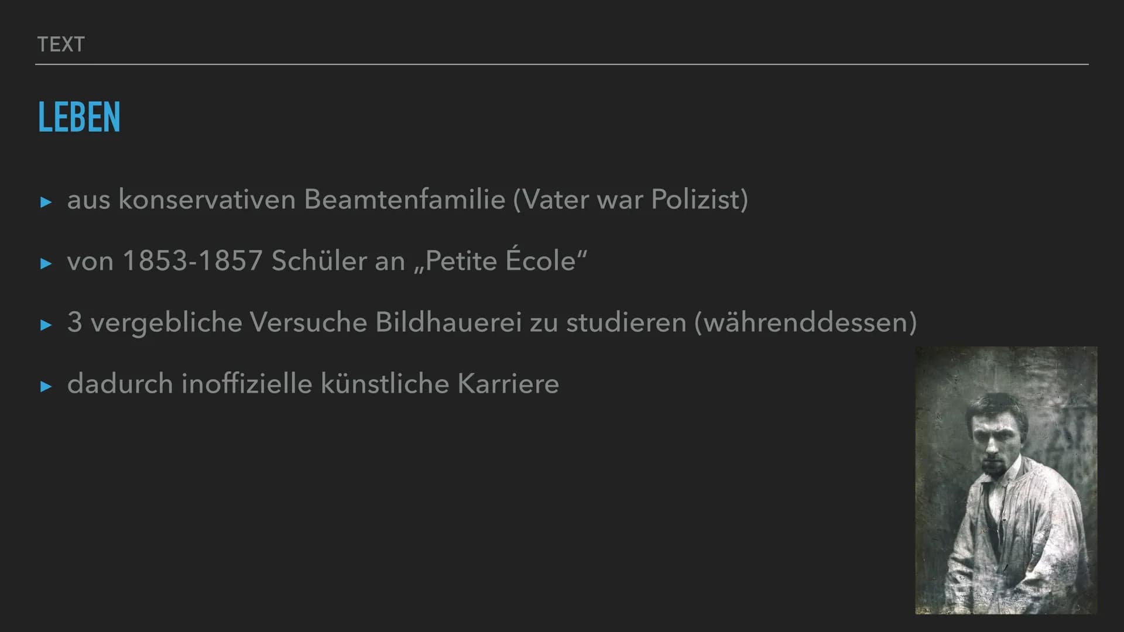The height and width of the screenshot is (632, 1124).
Task: Click the horizontal divider line under TEXT
Action: click(562, 64)
